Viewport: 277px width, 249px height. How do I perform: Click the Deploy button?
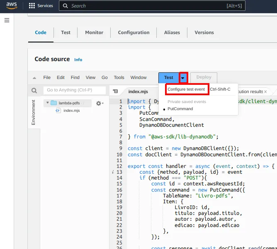(x=204, y=77)
